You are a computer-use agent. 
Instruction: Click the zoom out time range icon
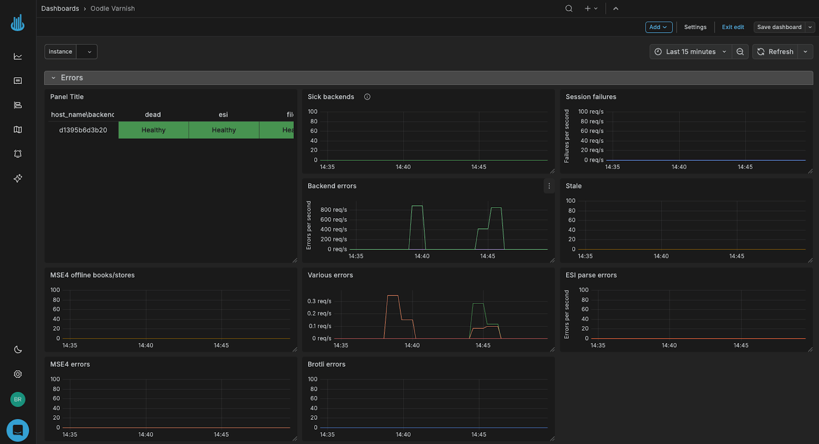(x=740, y=52)
